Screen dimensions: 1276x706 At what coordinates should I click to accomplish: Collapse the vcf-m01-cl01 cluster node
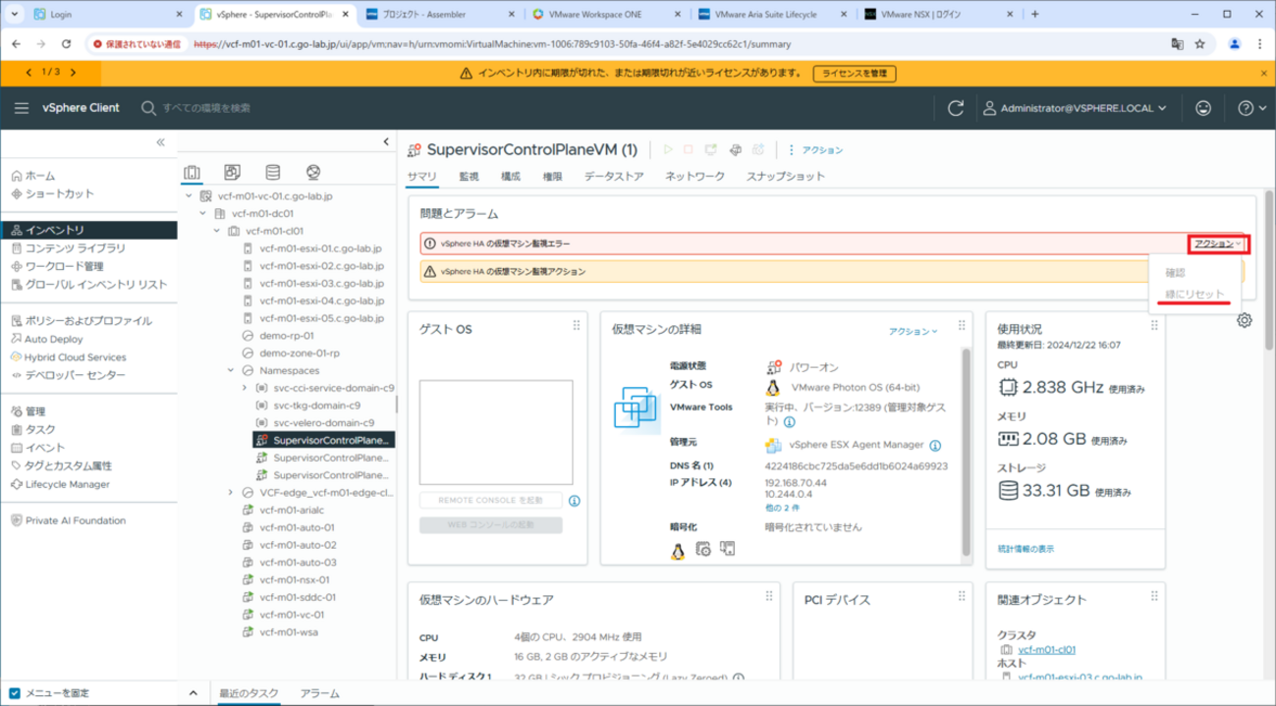217,231
